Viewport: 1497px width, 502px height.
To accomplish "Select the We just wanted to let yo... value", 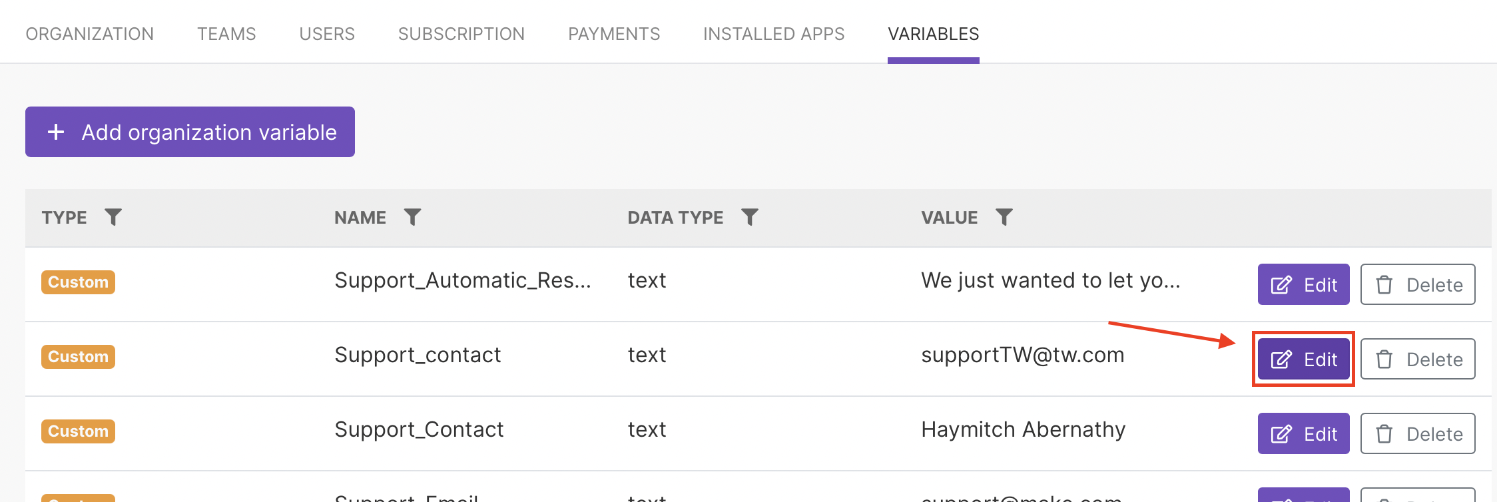I will coord(1050,281).
